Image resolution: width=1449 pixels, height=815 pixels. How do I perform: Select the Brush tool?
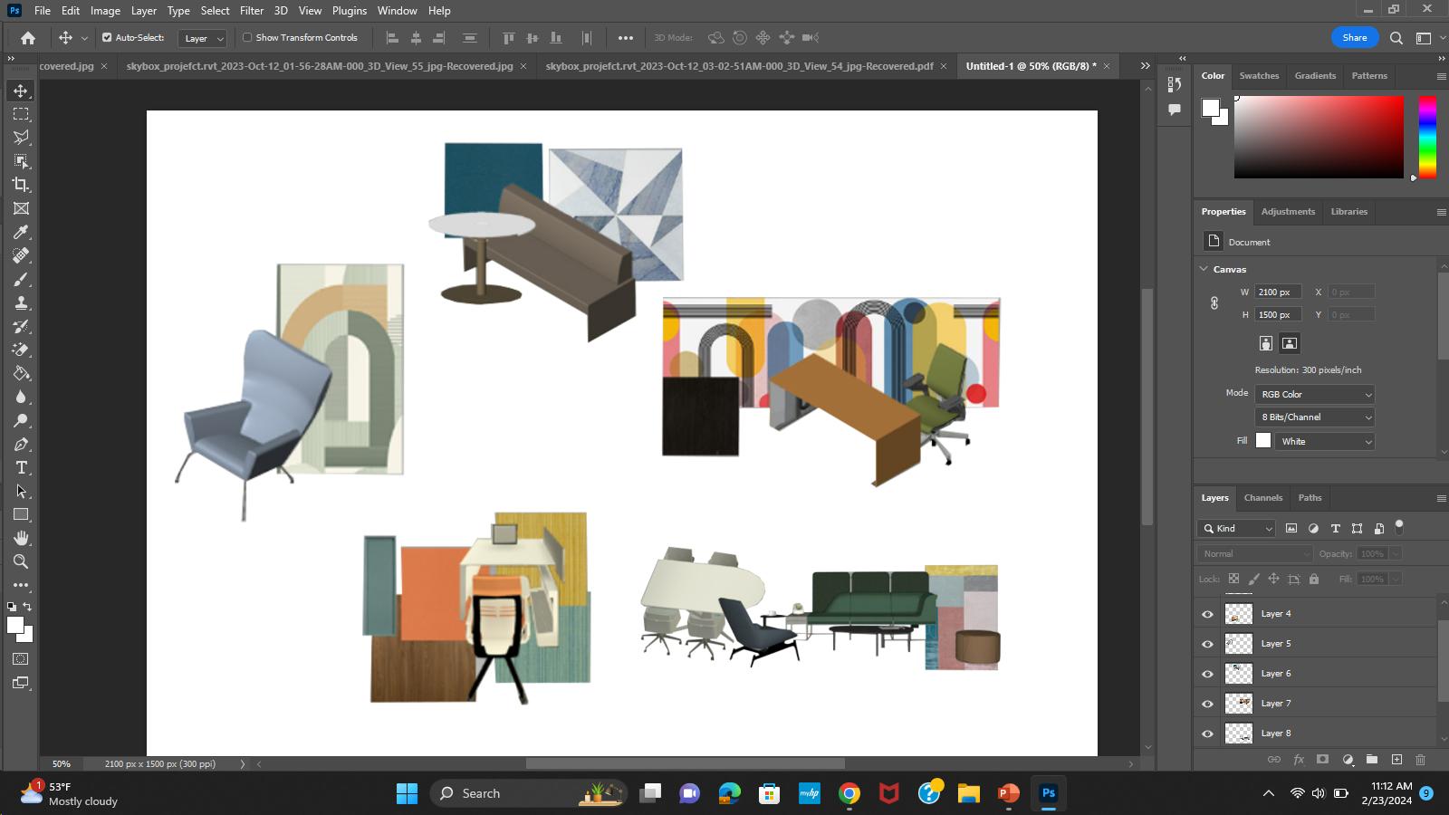(x=21, y=279)
